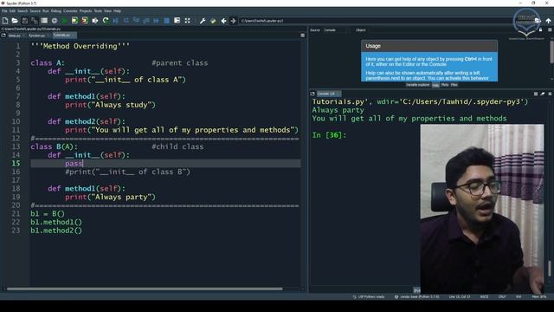Run the file with the green play icon

click(x=65, y=21)
